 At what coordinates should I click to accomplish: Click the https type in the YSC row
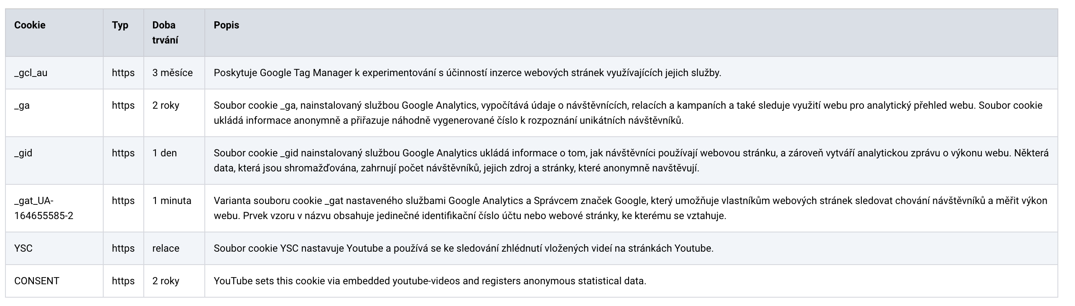click(x=123, y=248)
